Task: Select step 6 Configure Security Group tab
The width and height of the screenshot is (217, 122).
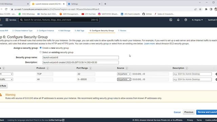Action: pyautogui.click(x=102, y=30)
